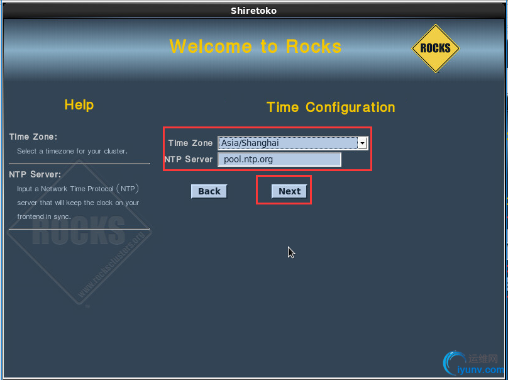Click 'frontend in sync.' help text line
Viewport: 508px width, 380px height.
click(x=44, y=216)
